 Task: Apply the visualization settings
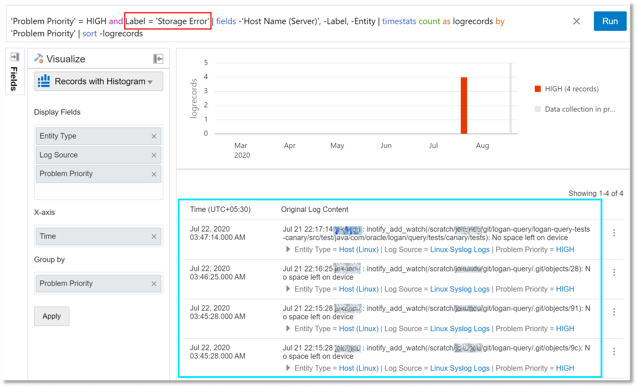point(52,316)
